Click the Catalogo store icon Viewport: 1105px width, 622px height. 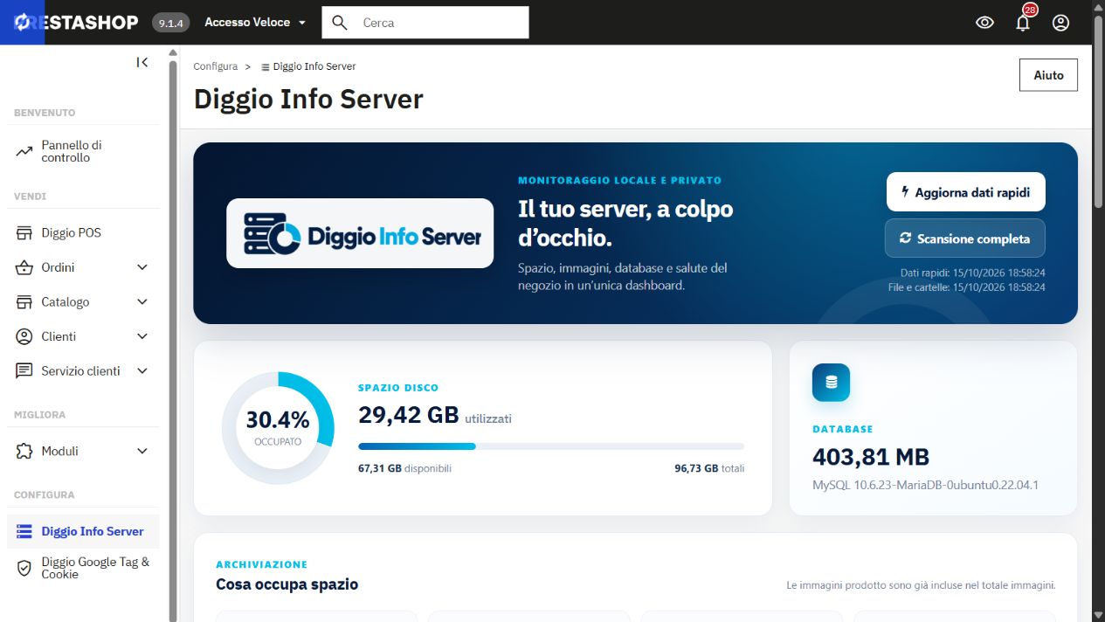pyautogui.click(x=24, y=302)
